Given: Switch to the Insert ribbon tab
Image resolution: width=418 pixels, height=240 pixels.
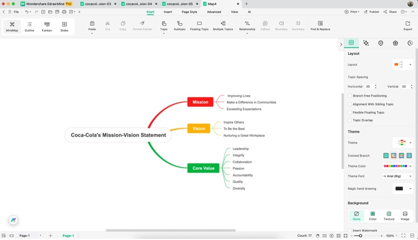Looking at the screenshot, I should click(168, 12).
